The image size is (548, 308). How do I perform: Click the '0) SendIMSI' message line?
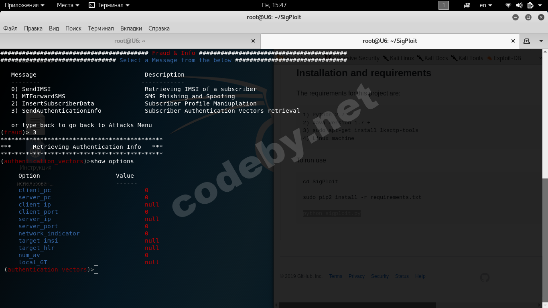pyautogui.click(x=134, y=89)
